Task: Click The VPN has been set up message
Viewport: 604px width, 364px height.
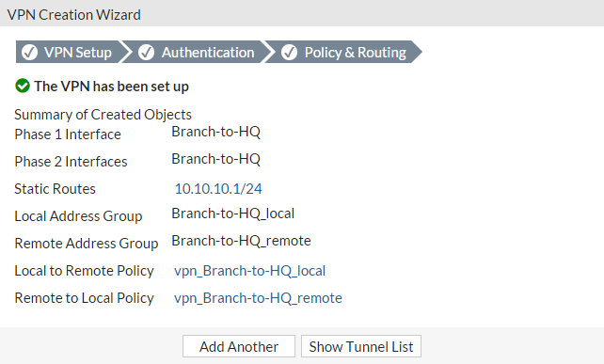Action: pos(111,87)
